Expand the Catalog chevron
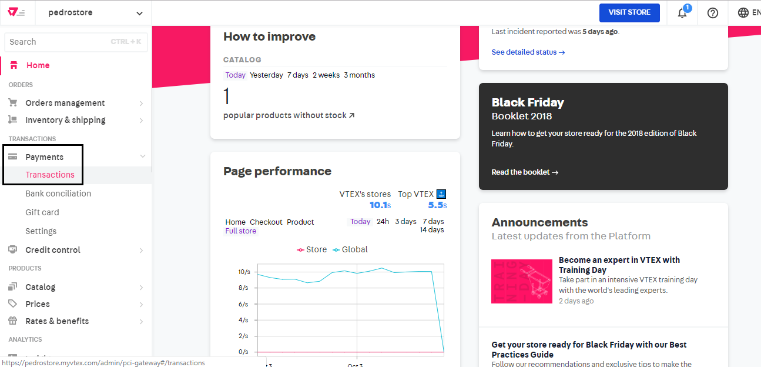The image size is (761, 367). (141, 288)
